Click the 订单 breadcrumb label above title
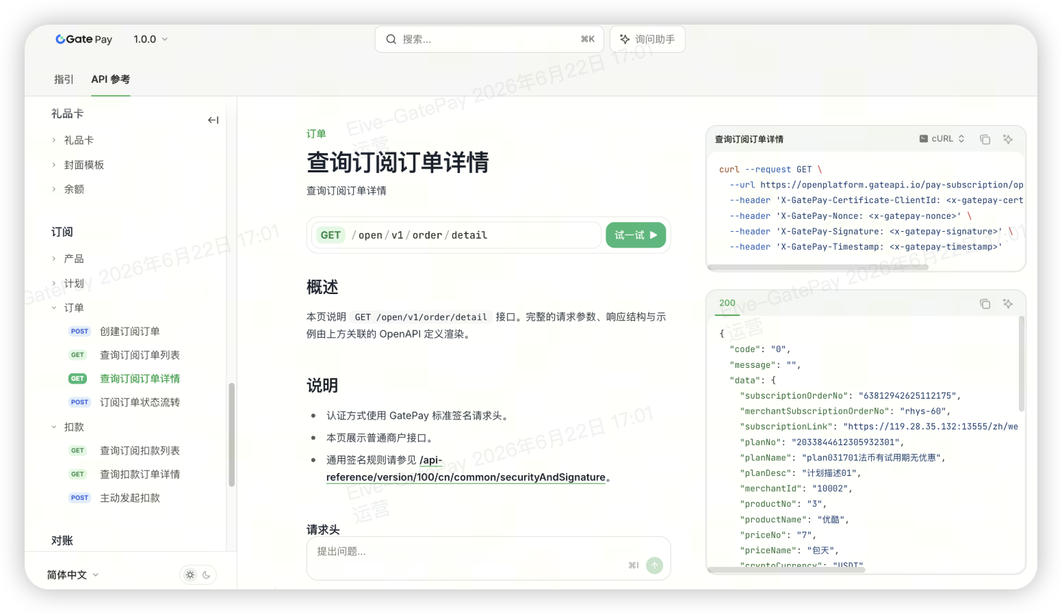This screenshot has height=614, width=1062. pyautogui.click(x=316, y=134)
